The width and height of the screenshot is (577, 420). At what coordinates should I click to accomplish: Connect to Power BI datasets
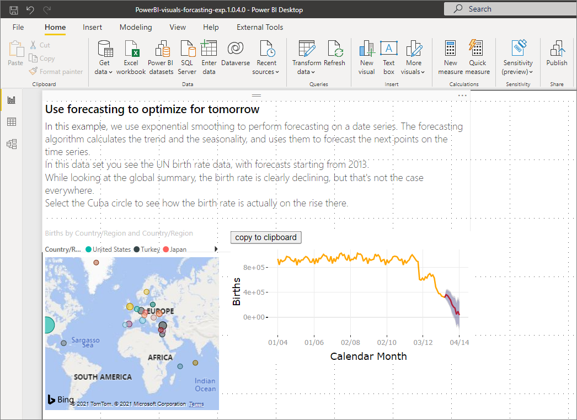tap(161, 57)
